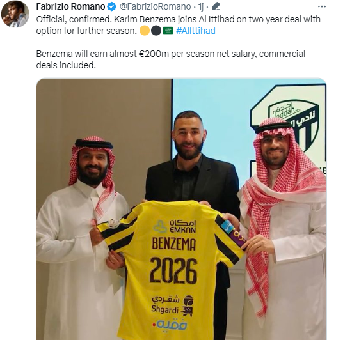Viewport: 352px width, 340px height.
Task: Click the Shgardi sponsor logo on shirt
Action: [172, 305]
